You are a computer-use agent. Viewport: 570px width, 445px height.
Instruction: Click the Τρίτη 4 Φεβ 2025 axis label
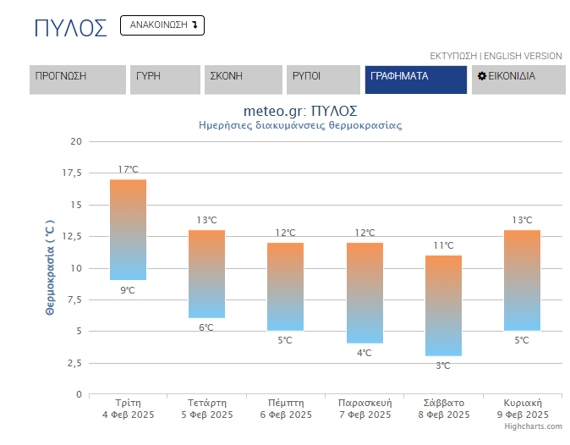pos(128,409)
